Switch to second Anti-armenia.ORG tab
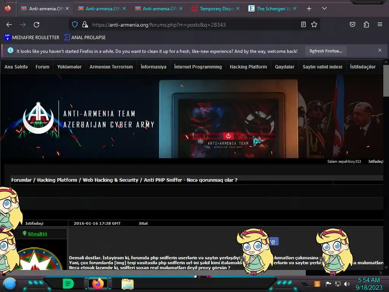 coord(102,8)
